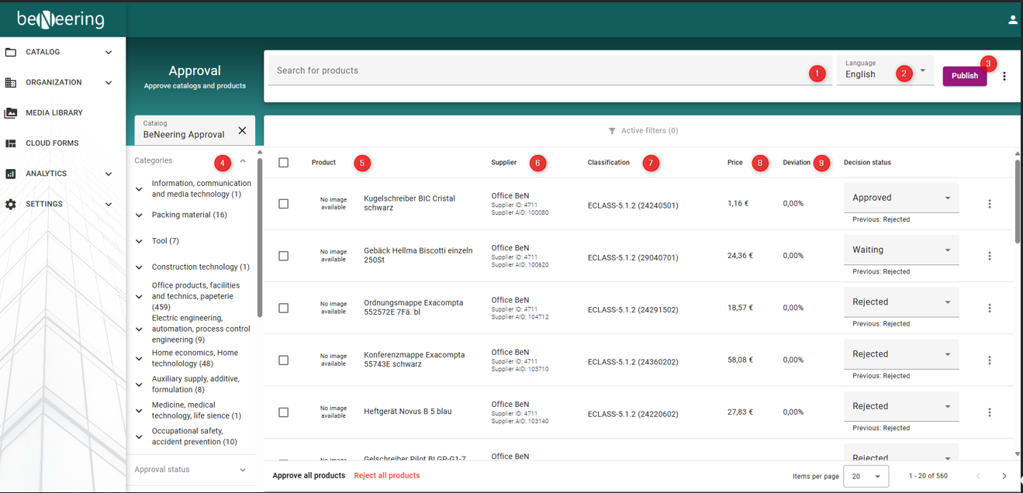Viewport: 1023px width, 493px height.
Task: Open row options for Gebäck Hellma Biscotti
Action: 990,256
